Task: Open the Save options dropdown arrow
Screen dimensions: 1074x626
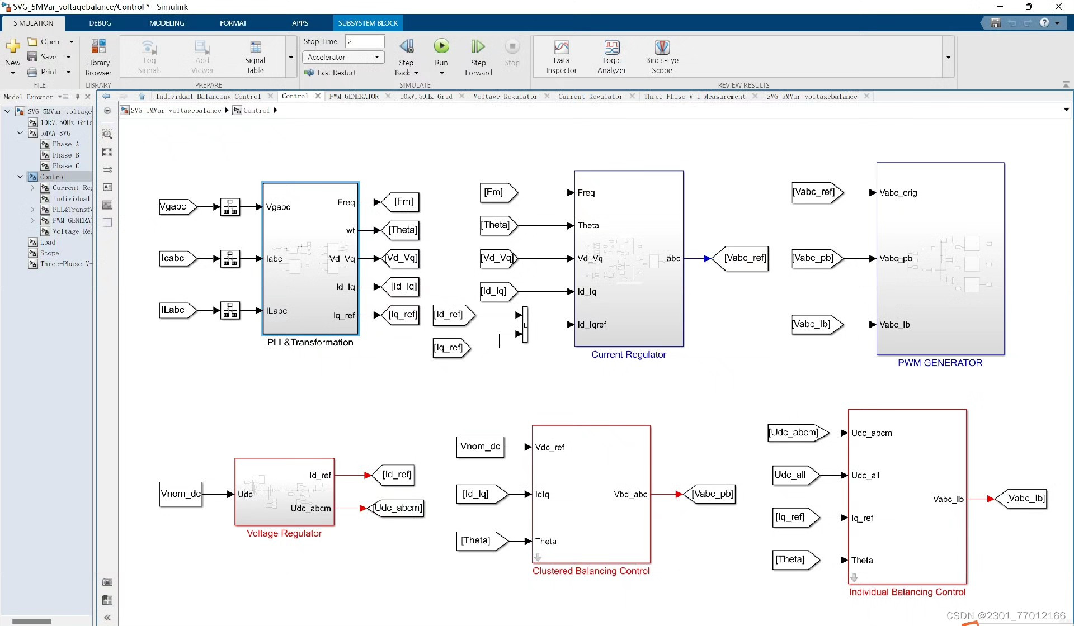Action: [x=68, y=57]
